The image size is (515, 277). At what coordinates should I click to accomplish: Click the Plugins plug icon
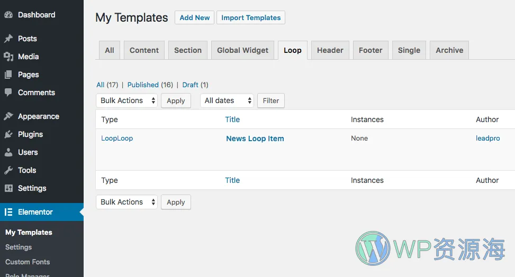[x=8, y=134]
